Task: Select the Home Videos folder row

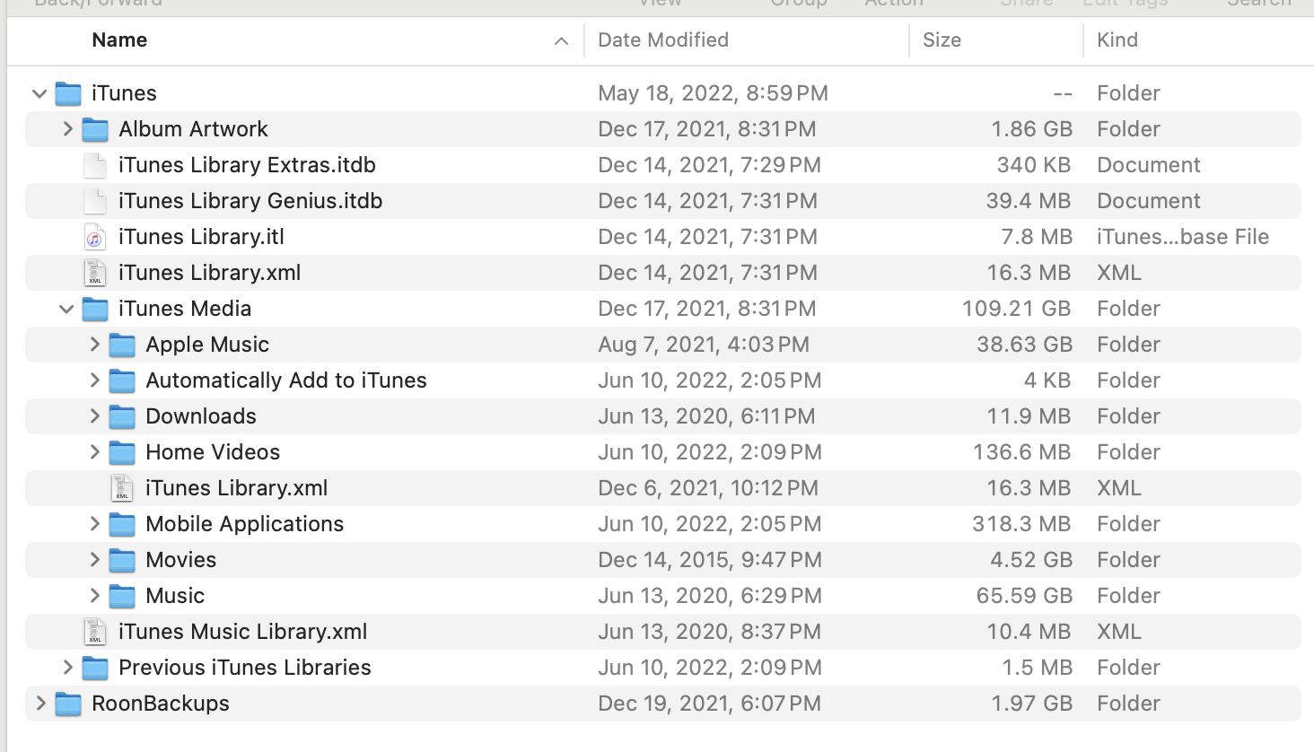Action: pyautogui.click(x=662, y=452)
